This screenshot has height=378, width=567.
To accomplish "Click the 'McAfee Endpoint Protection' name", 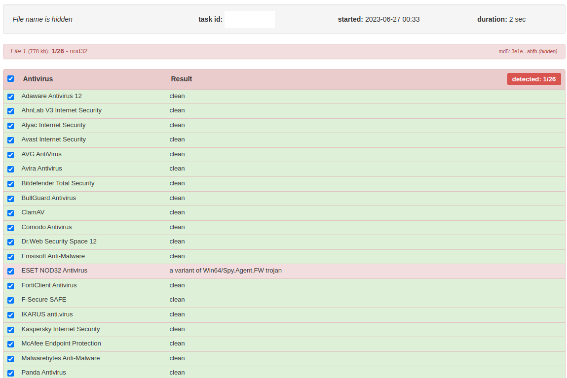I will 61,344.
